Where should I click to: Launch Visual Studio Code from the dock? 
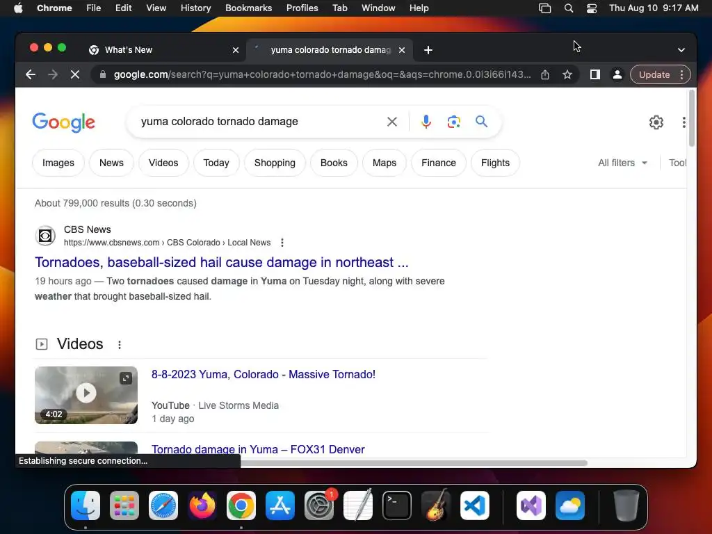click(x=474, y=505)
